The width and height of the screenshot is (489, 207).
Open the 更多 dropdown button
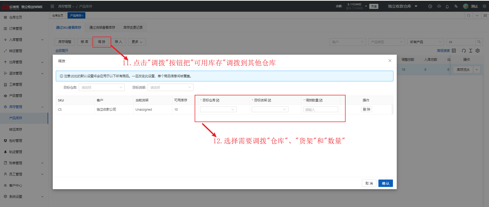click(x=137, y=42)
